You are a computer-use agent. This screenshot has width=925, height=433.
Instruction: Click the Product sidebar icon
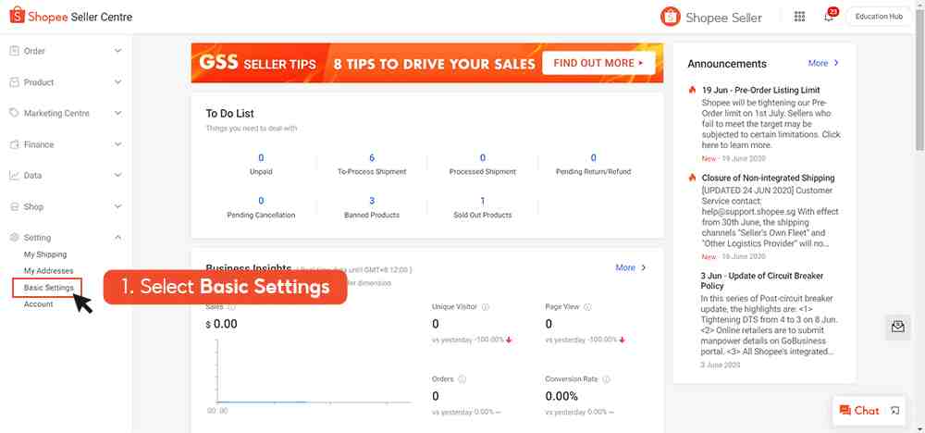[14, 82]
